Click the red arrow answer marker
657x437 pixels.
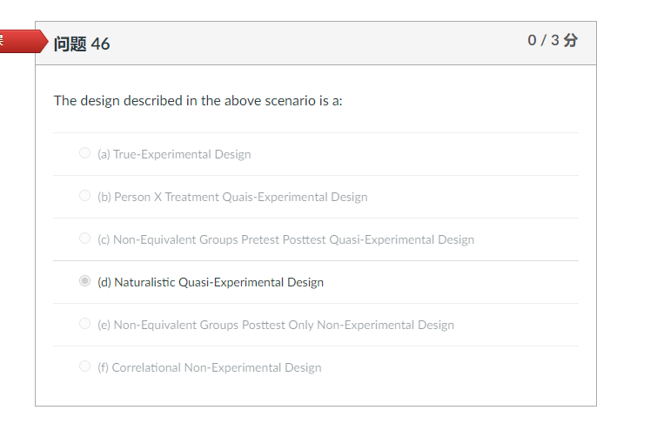[x=23, y=41]
